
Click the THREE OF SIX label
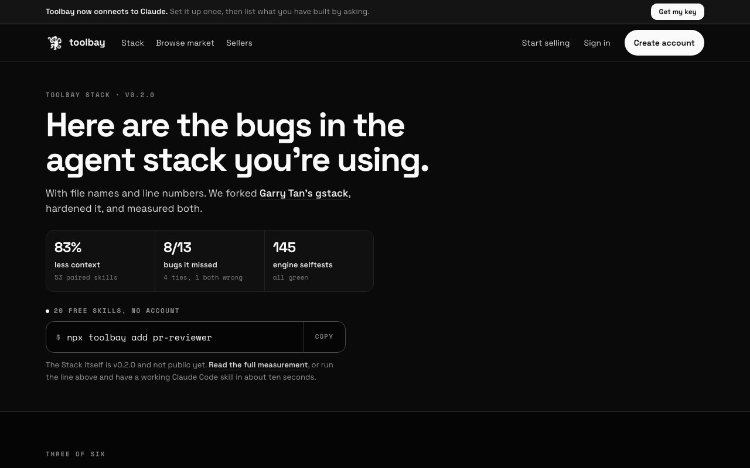76,454
